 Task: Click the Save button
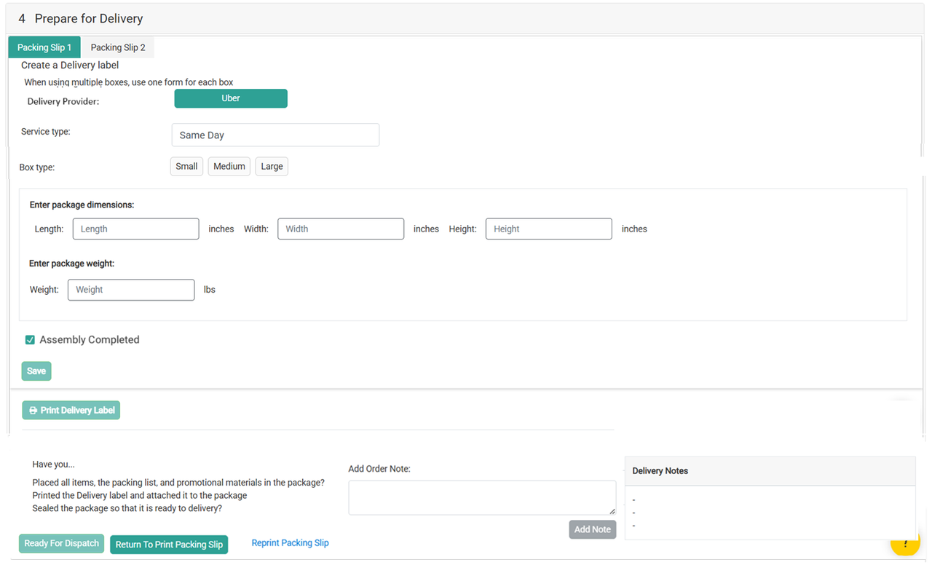point(36,371)
